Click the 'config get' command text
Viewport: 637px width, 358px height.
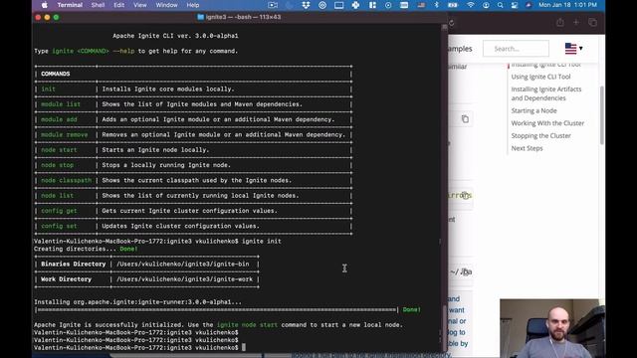click(x=59, y=211)
